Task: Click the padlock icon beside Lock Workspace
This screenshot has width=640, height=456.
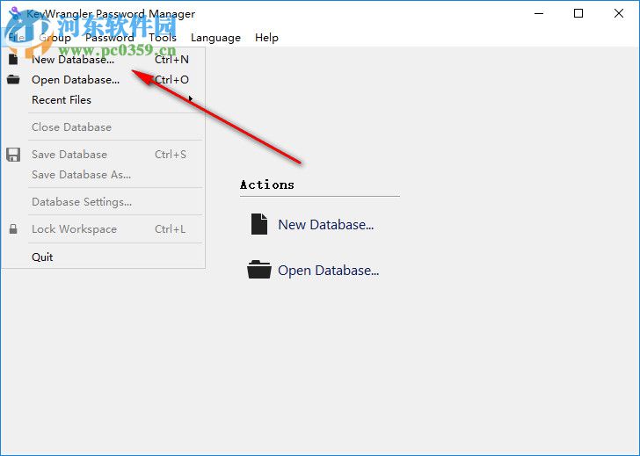Action: (x=13, y=229)
